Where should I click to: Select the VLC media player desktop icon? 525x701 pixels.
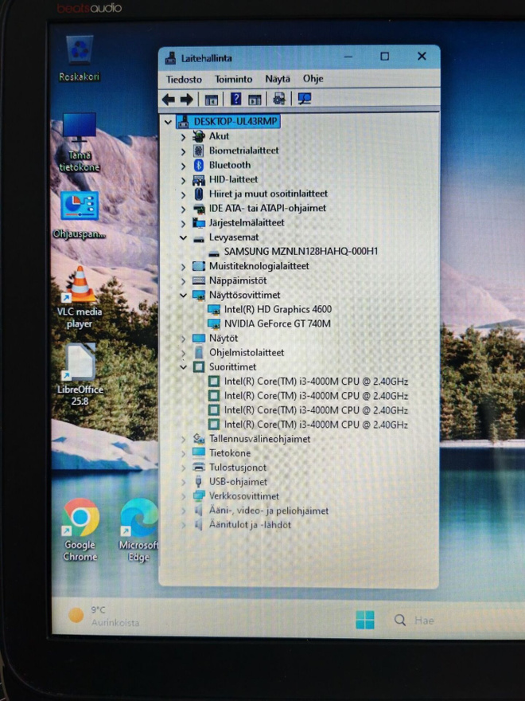click(x=80, y=297)
